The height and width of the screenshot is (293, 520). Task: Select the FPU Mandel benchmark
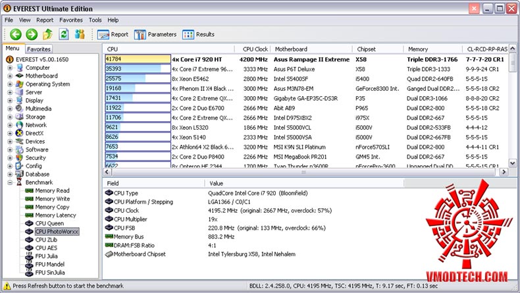[50, 265]
